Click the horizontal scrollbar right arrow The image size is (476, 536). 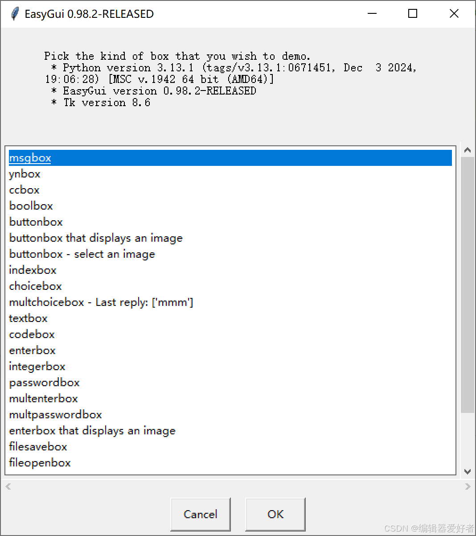click(x=468, y=486)
